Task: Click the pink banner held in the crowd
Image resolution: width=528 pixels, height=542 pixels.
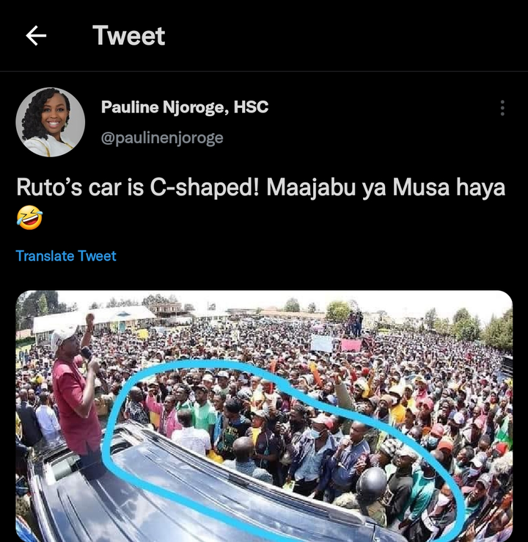Action: click(351, 345)
